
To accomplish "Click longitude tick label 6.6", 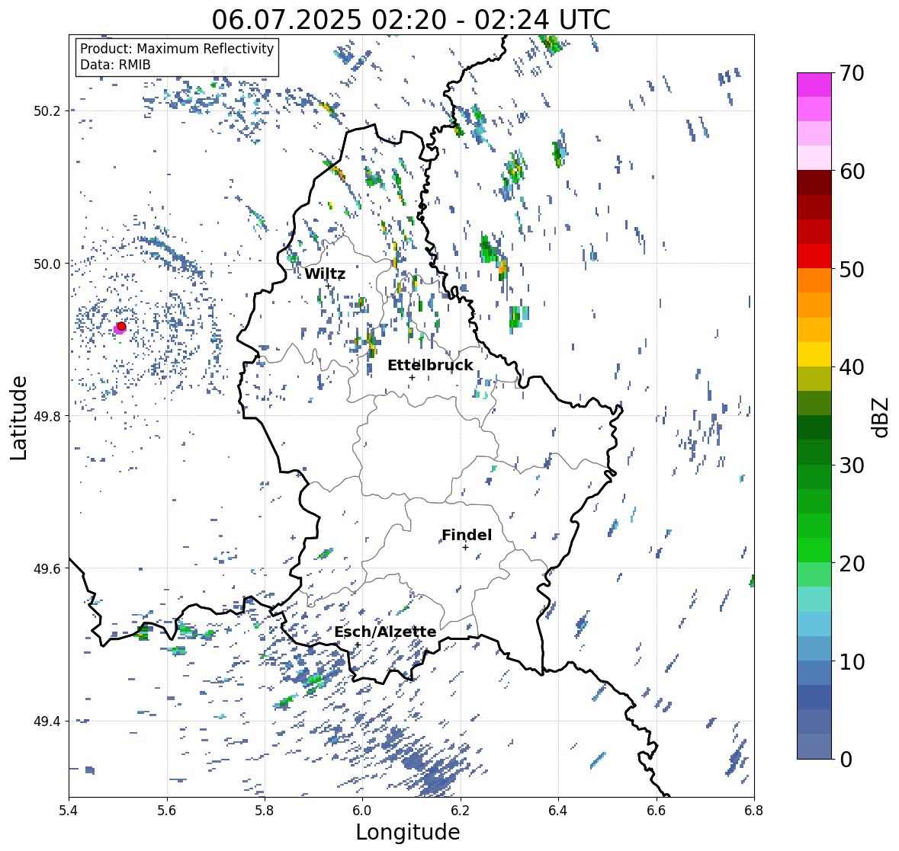I will tap(657, 810).
